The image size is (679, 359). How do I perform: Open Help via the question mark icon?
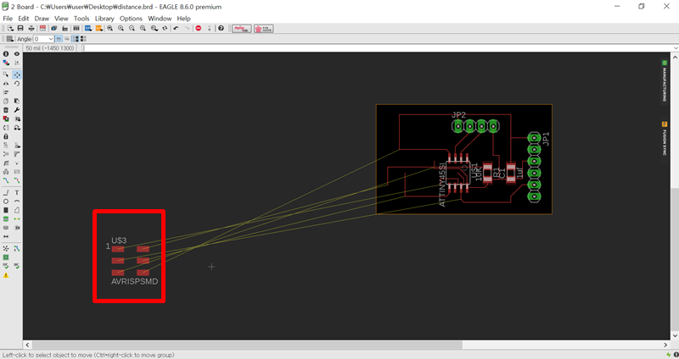(221, 29)
